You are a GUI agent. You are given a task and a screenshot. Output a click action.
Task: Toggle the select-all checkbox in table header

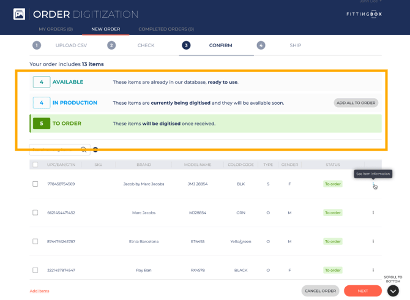(35, 165)
